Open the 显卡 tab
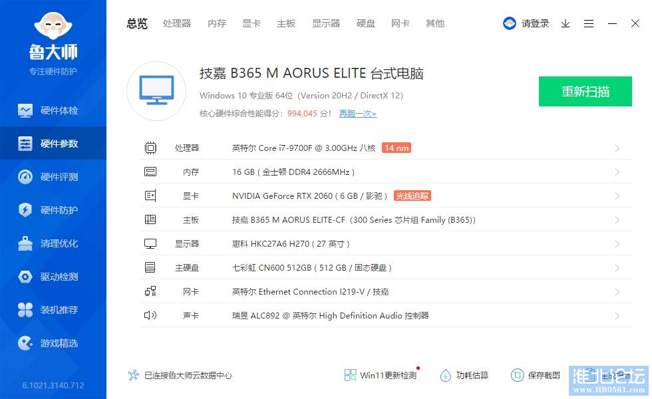652x399 pixels. pos(251,24)
